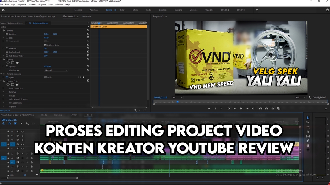Expand Color Wheels & Match section

coord(3,99)
